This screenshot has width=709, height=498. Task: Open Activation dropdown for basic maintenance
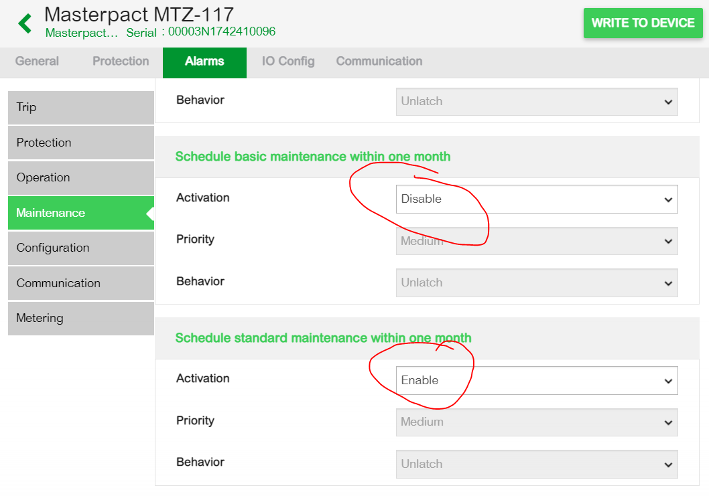click(537, 199)
